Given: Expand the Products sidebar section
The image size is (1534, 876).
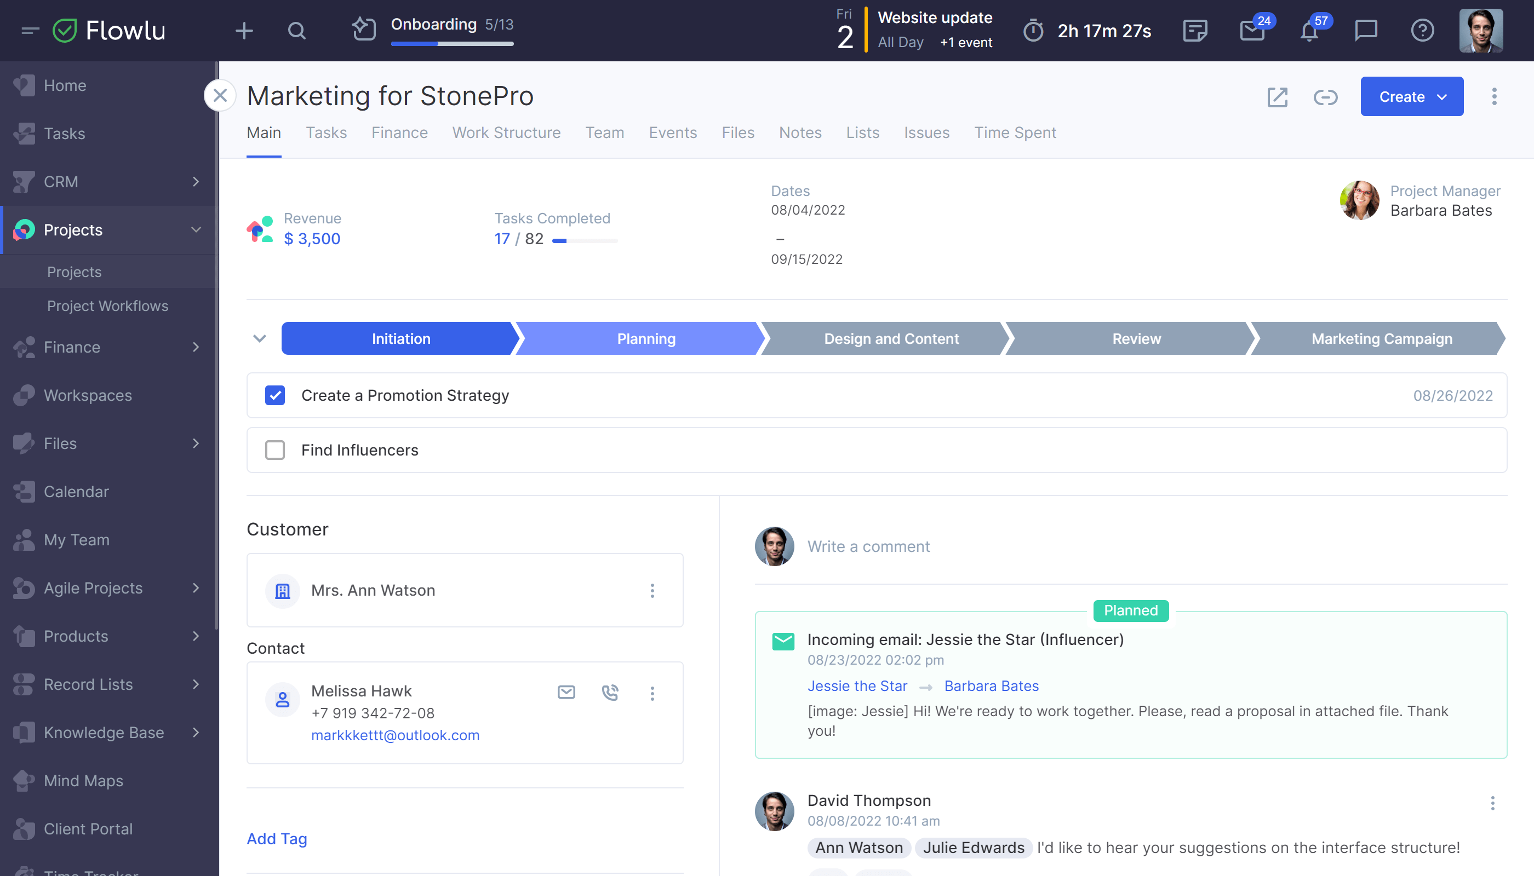Looking at the screenshot, I should pos(196,636).
